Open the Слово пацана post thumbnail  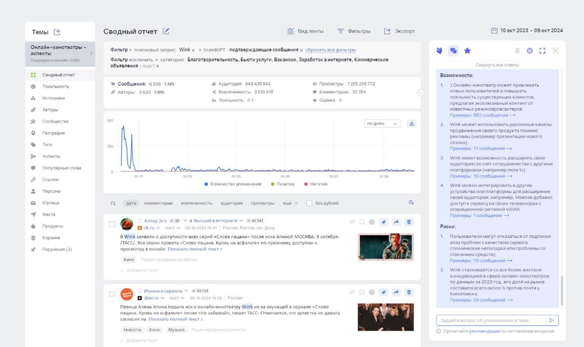386,247
